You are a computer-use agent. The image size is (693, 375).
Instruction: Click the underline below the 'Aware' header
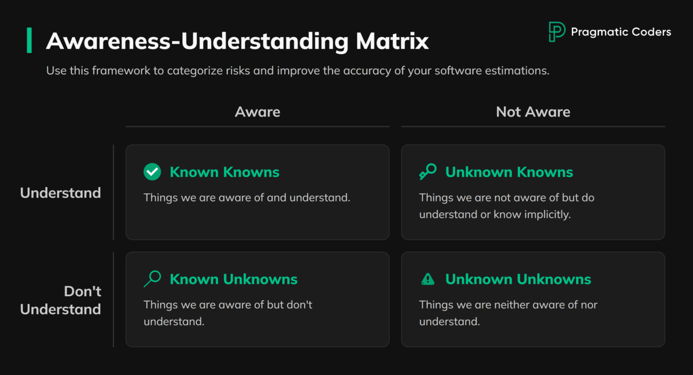(257, 126)
